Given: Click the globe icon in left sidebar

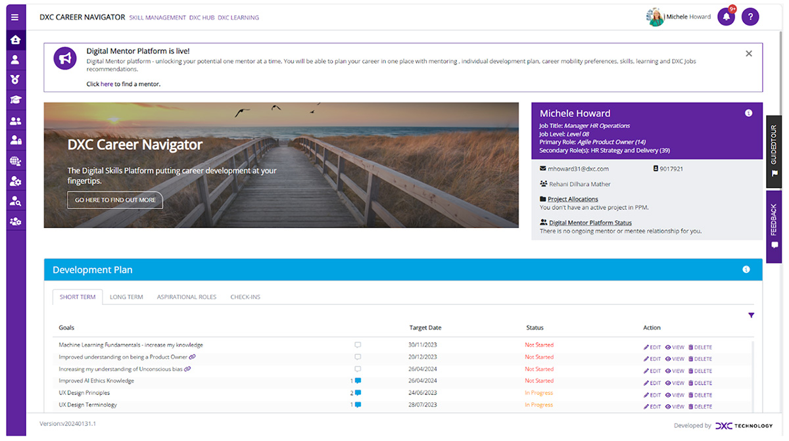Looking at the screenshot, I should coord(15,161).
